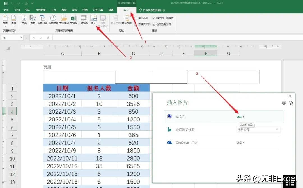Image resolution: width=303 pixels, height=188 pixels.
Task: Click the formula bar cancel X icon
Action: tap(33, 38)
